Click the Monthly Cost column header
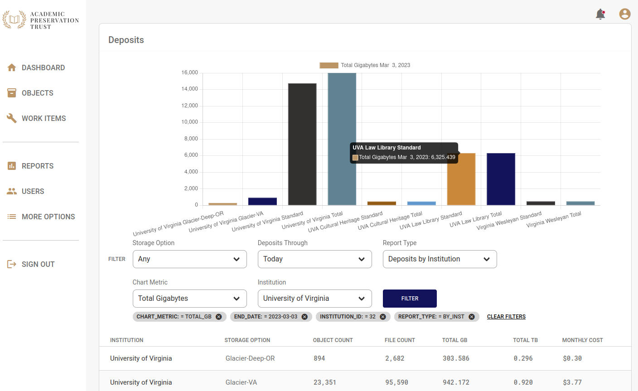 coord(583,340)
